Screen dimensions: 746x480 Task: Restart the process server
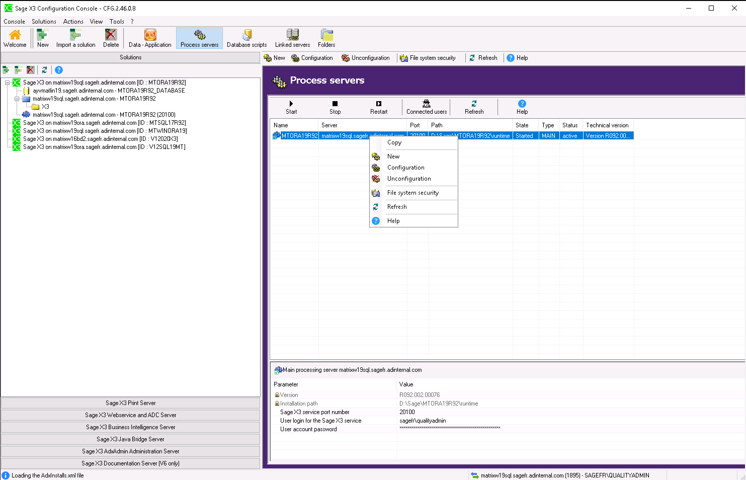tap(379, 107)
